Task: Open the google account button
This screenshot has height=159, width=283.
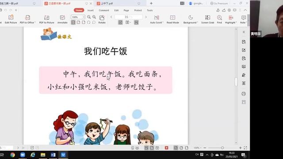Action: tap(196, 3)
